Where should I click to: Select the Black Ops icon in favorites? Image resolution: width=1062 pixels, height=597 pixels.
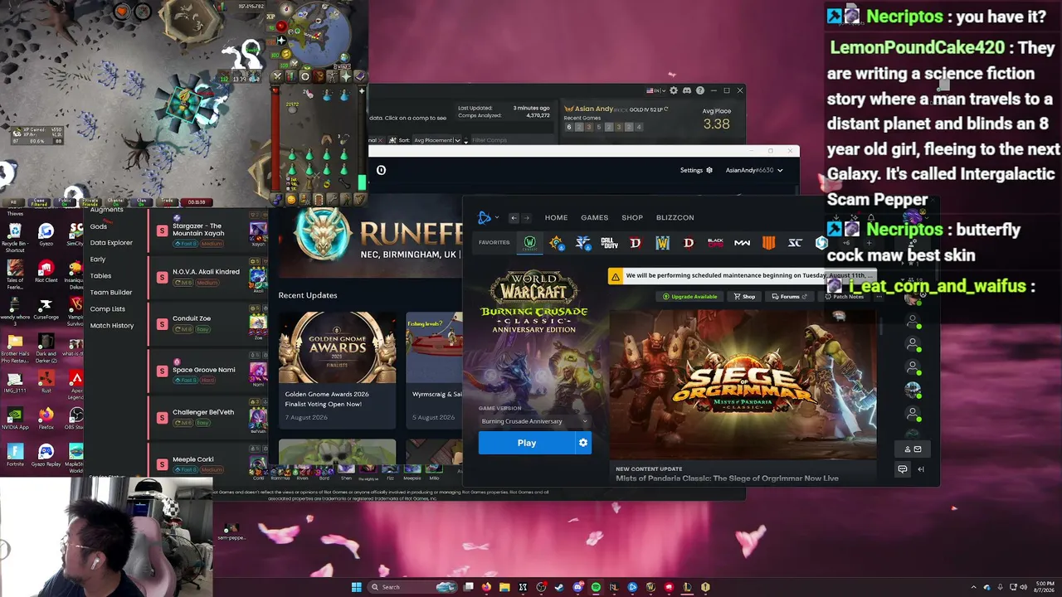(715, 243)
